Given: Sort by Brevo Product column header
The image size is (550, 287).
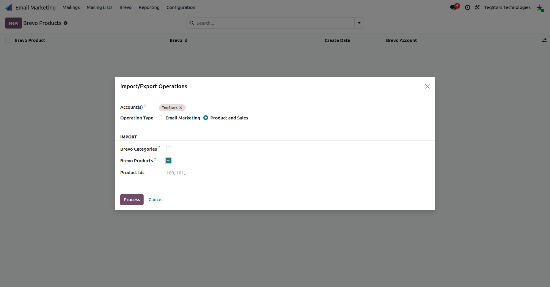Looking at the screenshot, I should [x=30, y=40].
